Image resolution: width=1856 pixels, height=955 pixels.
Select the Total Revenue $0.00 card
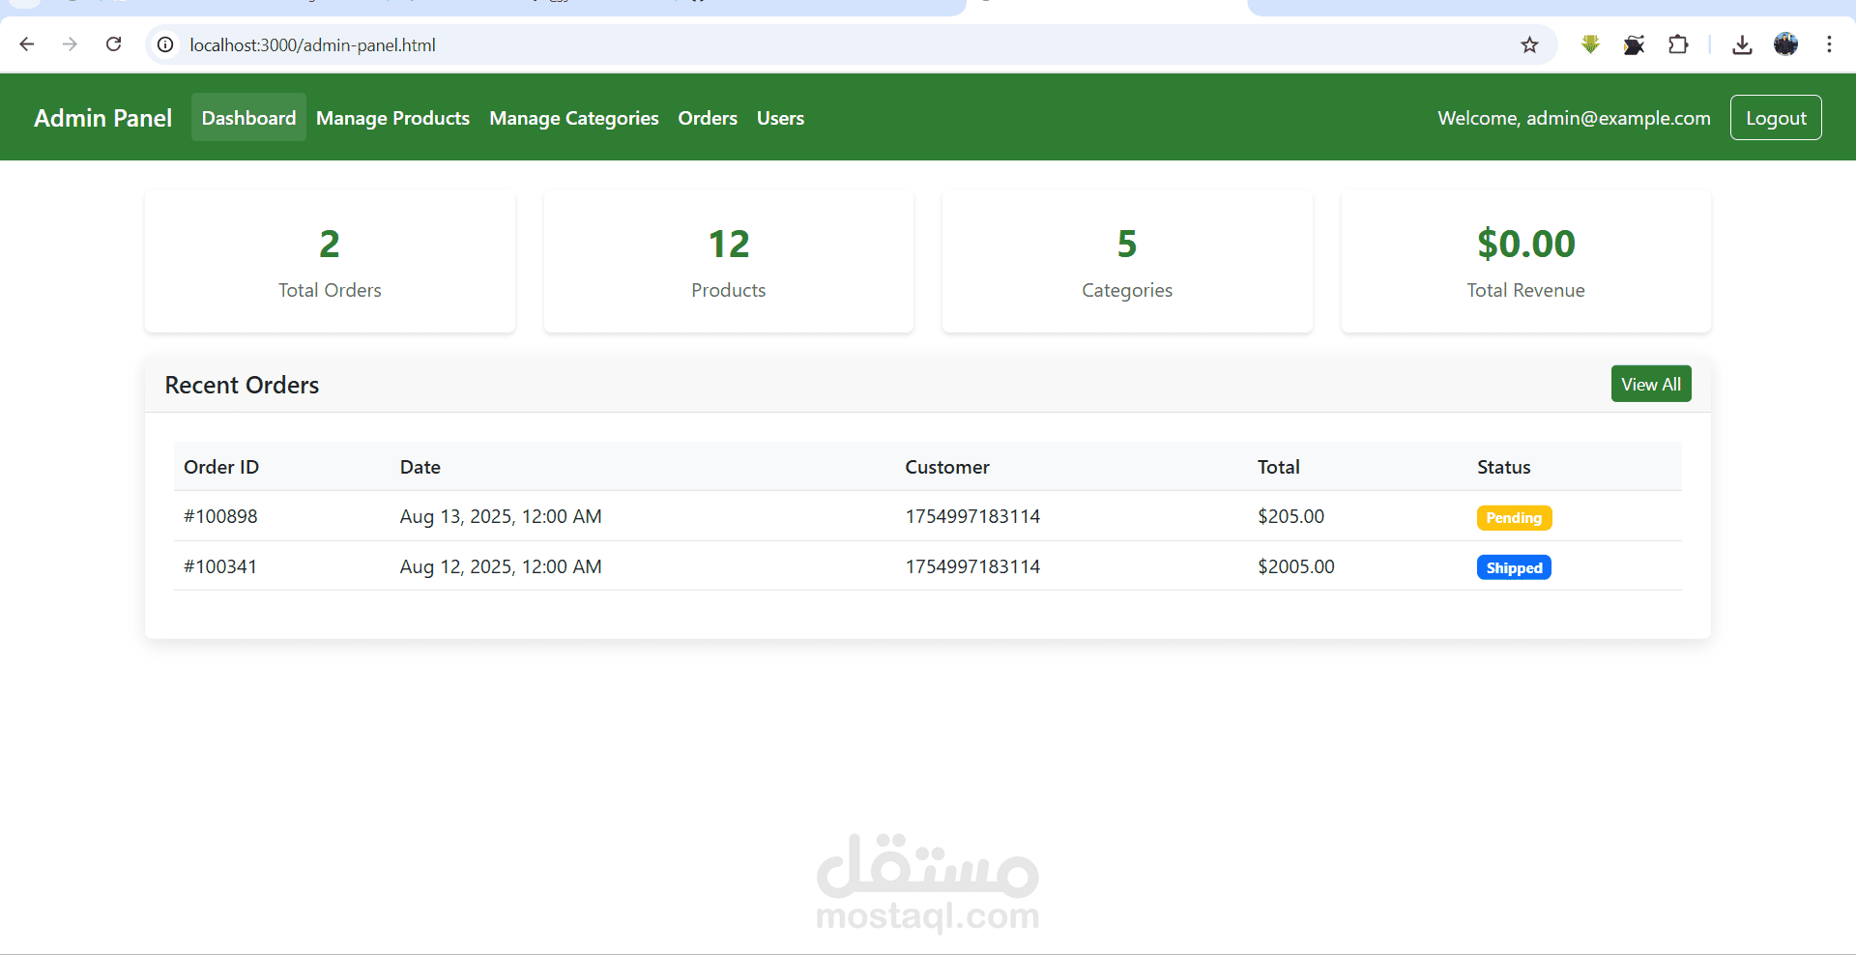point(1526,261)
